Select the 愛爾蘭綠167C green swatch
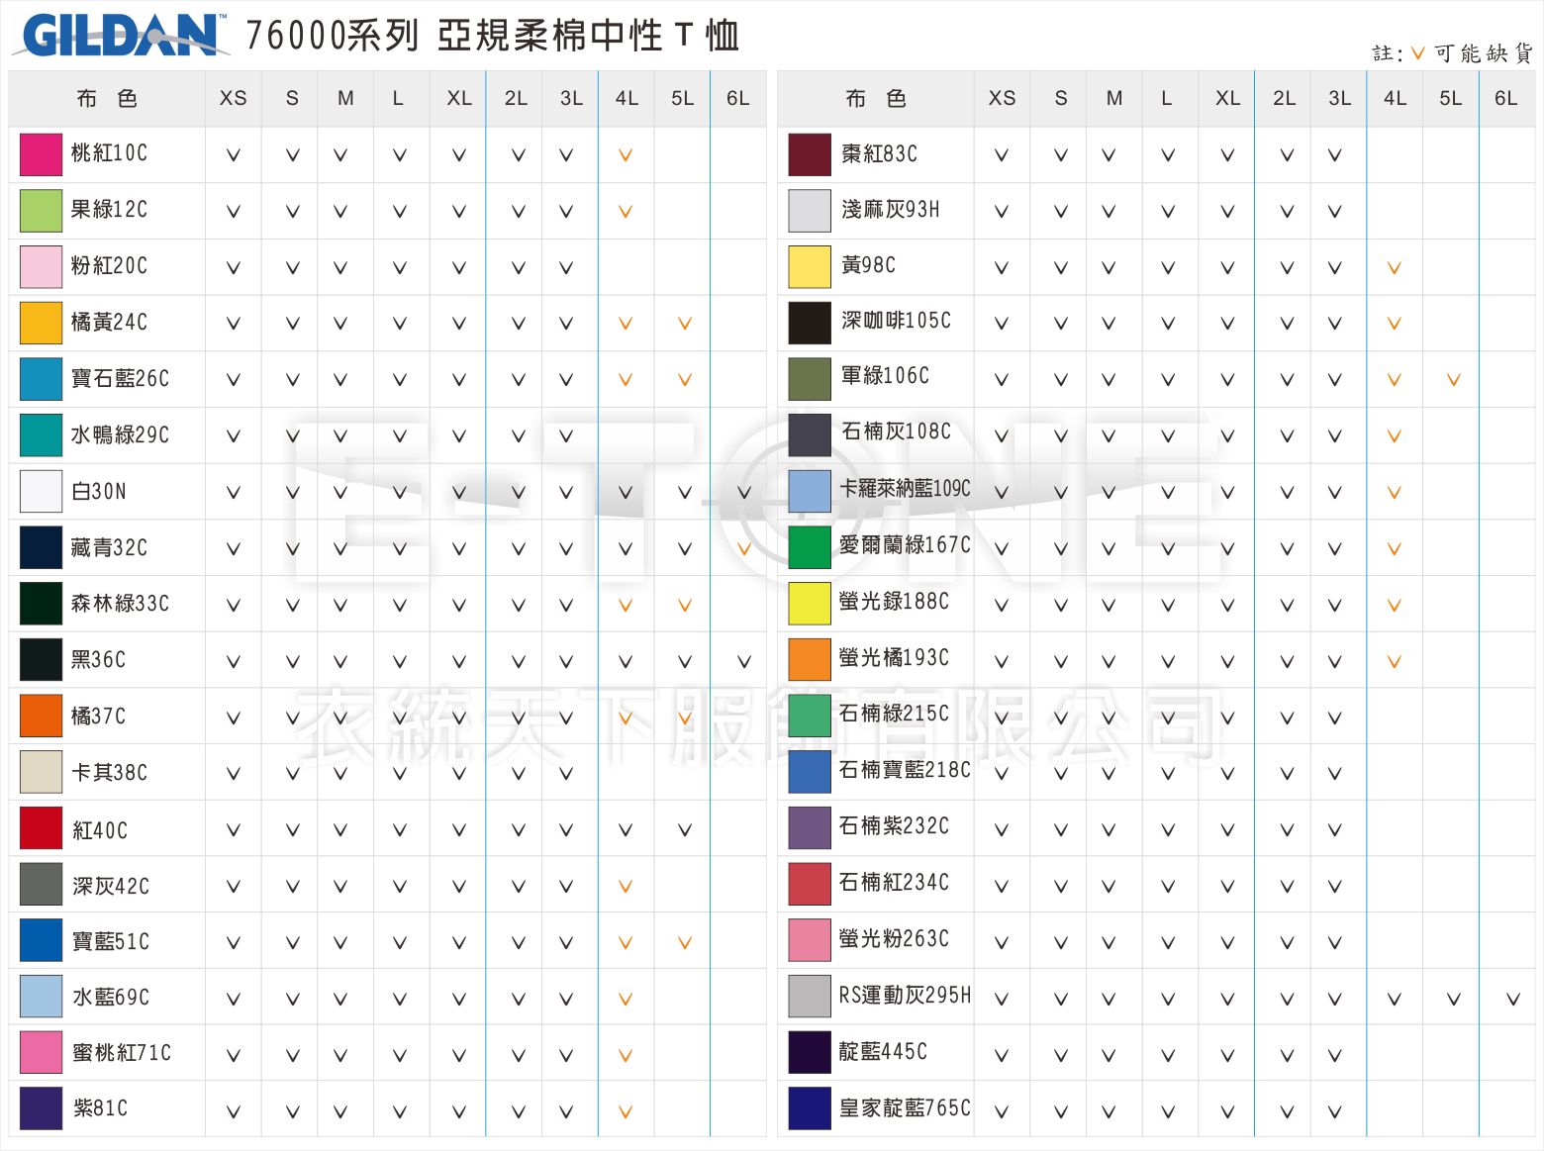The height and width of the screenshot is (1151, 1544). pos(810,547)
